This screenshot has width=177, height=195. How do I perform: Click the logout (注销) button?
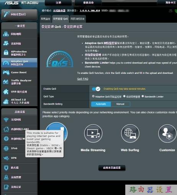tap(58, 3)
